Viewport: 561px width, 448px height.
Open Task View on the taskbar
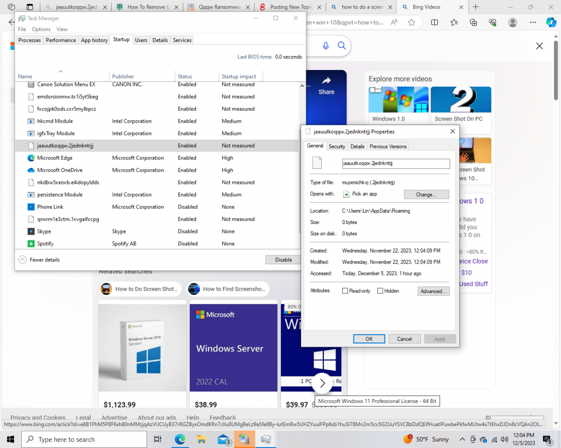point(158,439)
